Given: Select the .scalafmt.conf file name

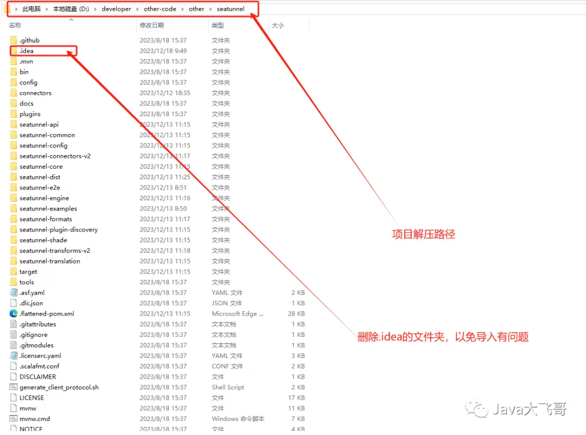Looking at the screenshot, I should pyautogui.click(x=39, y=366).
